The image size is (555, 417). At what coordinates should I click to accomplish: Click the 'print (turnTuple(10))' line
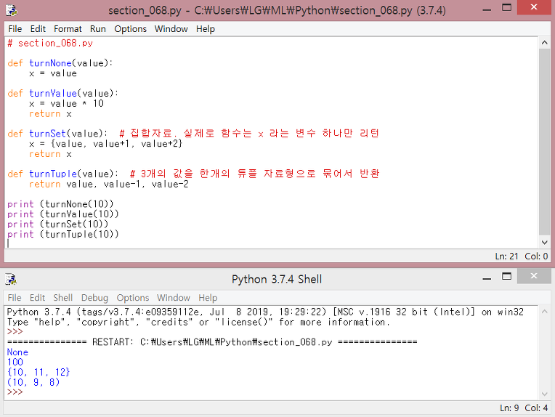coord(63,235)
